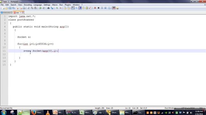Viewport: 206px width, 115px height.
Task: Click the Close document toolbar icon
Action: click(17, 8)
